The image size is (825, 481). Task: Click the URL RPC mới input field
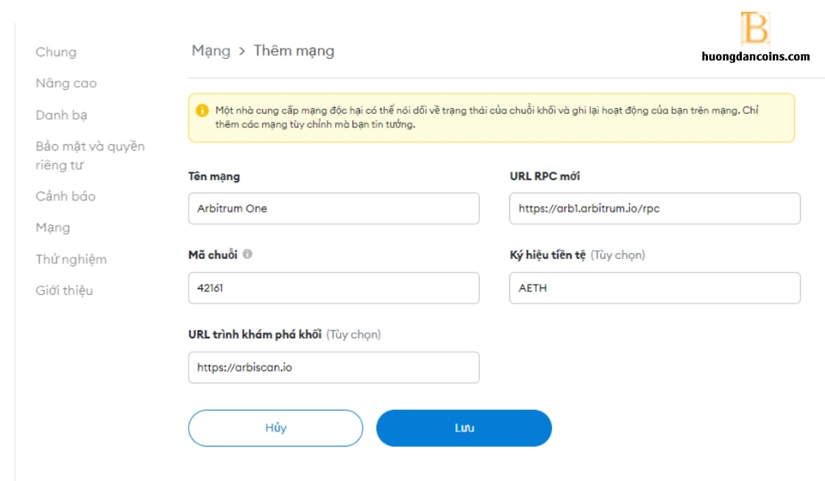coord(654,208)
